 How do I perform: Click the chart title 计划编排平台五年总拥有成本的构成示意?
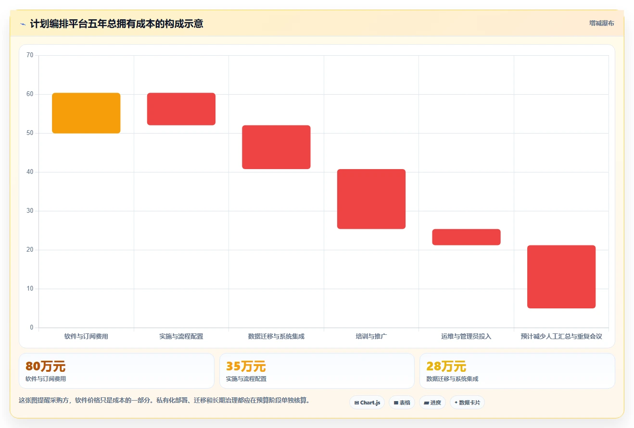click(x=116, y=24)
